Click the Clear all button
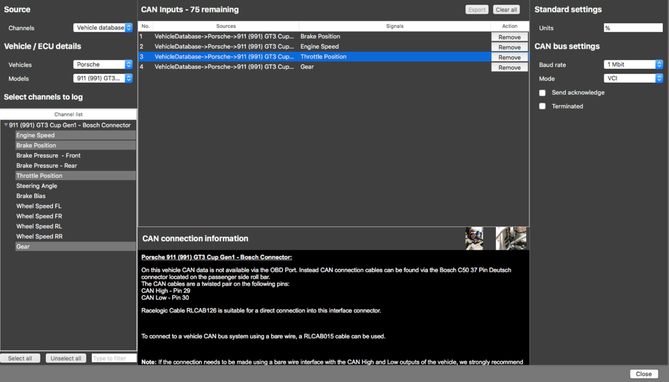The width and height of the screenshot is (669, 382). 506,9
